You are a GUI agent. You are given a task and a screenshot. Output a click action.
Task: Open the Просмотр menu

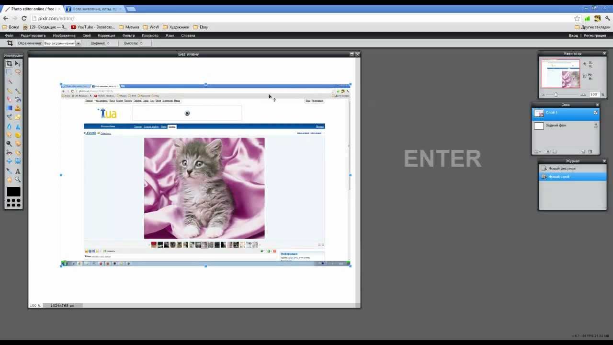click(x=150, y=35)
